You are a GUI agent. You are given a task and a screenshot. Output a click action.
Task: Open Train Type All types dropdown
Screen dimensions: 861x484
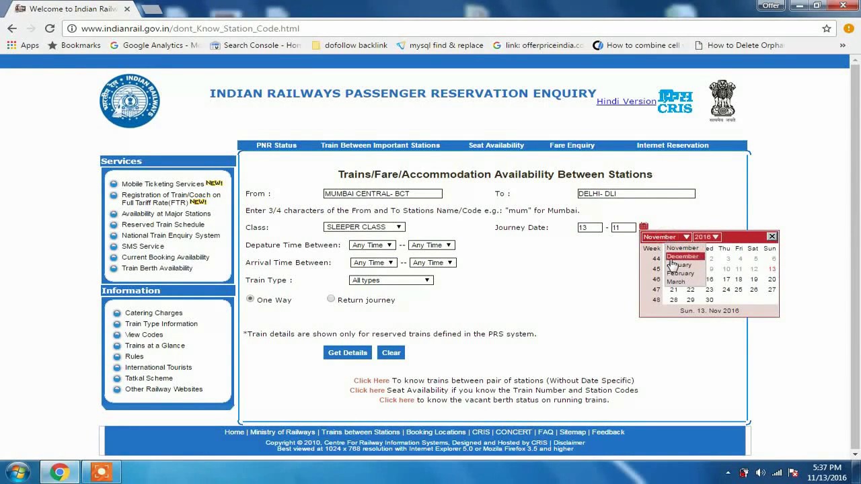[391, 280]
